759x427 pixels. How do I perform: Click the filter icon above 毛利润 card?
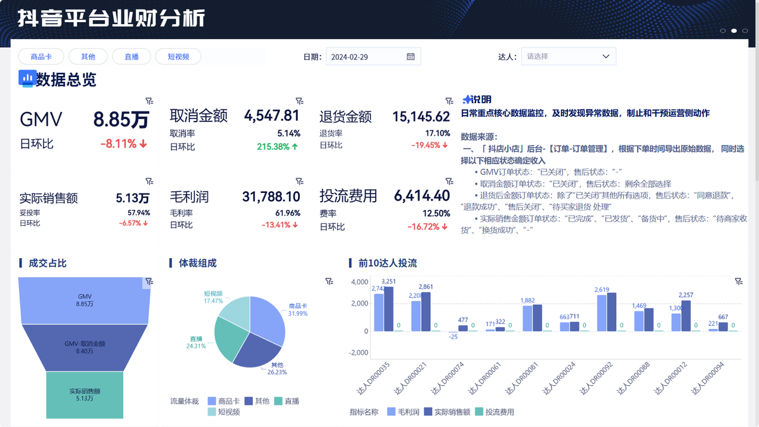(299, 182)
